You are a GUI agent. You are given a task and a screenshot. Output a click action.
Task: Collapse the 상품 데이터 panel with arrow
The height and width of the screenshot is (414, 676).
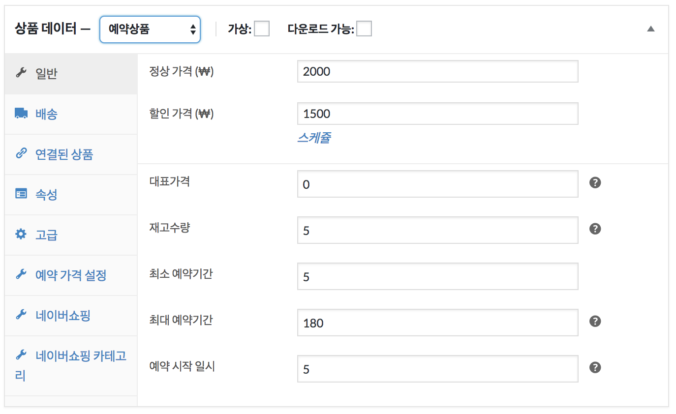point(651,29)
